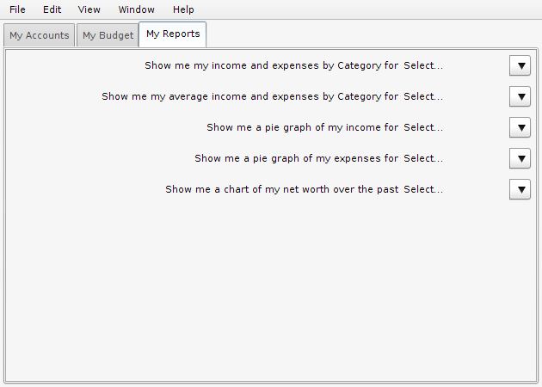
Task: Open the Window menu
Action: [136, 9]
